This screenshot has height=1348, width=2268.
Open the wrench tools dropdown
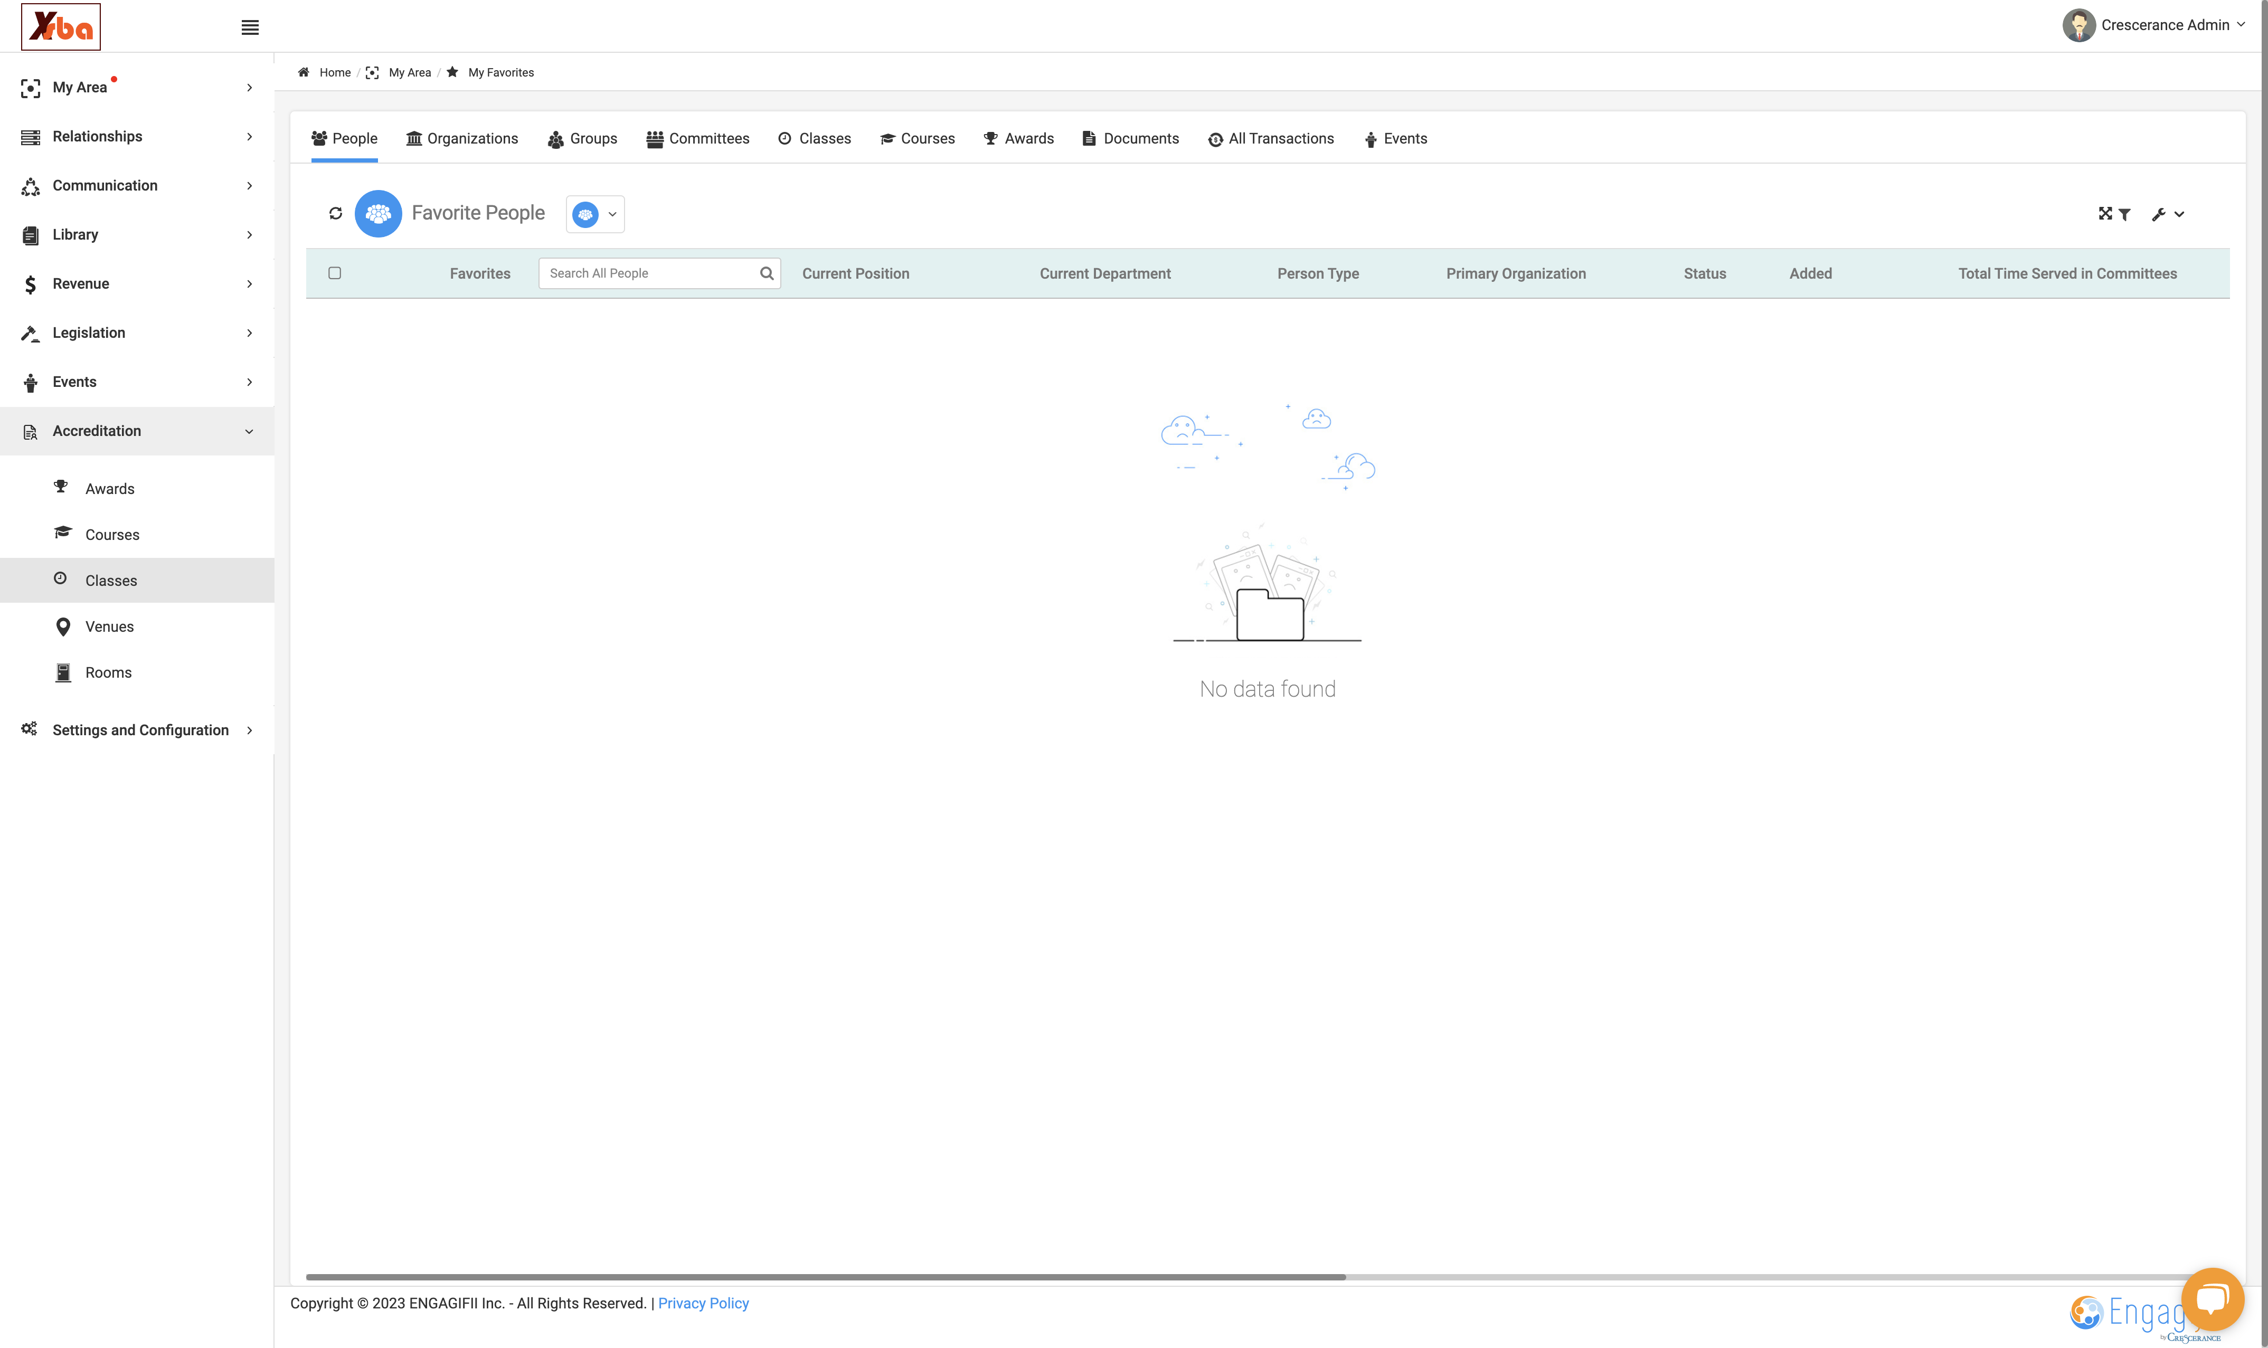(2167, 214)
